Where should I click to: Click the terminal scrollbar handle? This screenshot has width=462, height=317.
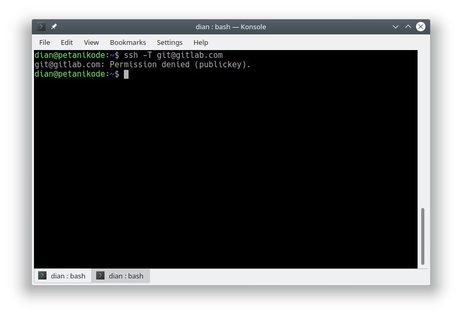[x=423, y=236]
